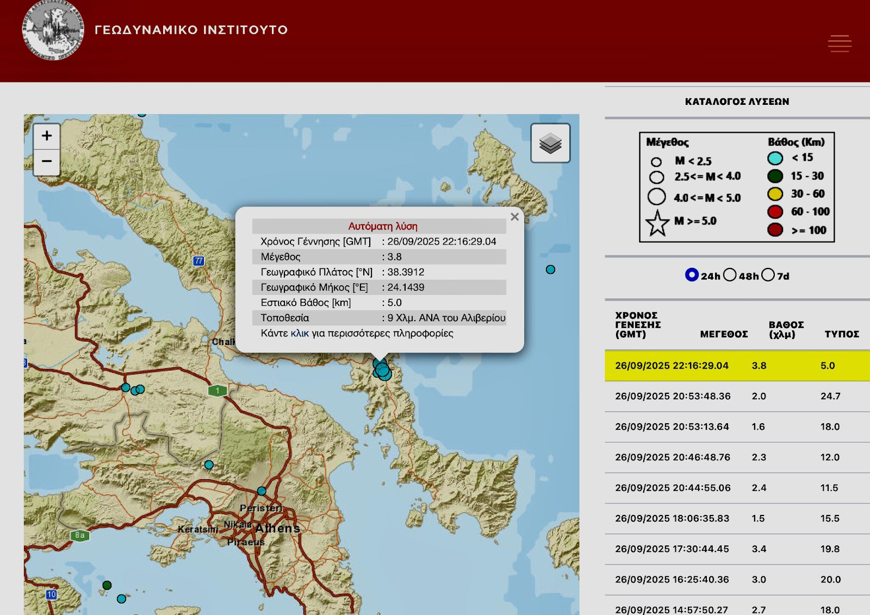Screen dimensions: 870x615
Task: Click the ΜΕΓΕΘΟΣ column header
Action: tap(724, 334)
